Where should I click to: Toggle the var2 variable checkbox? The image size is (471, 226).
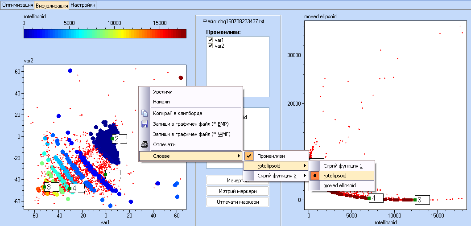coord(211,46)
